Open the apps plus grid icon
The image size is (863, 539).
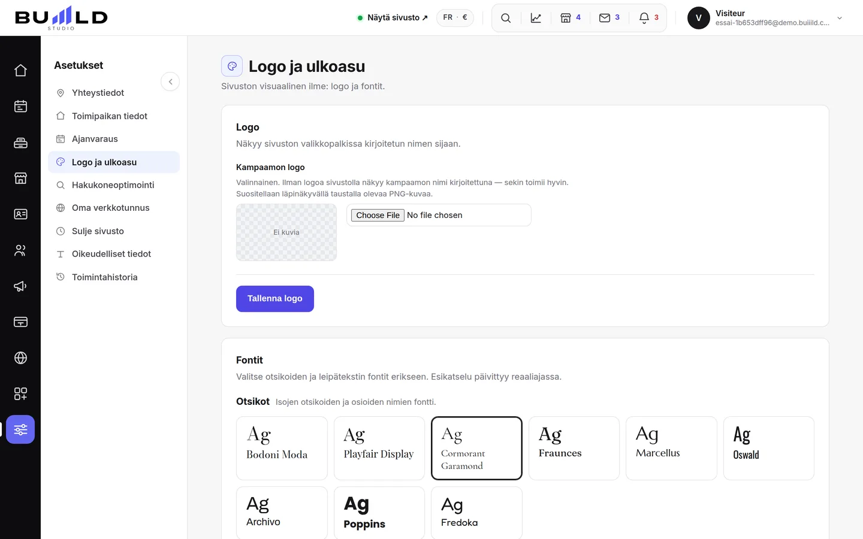point(20,394)
